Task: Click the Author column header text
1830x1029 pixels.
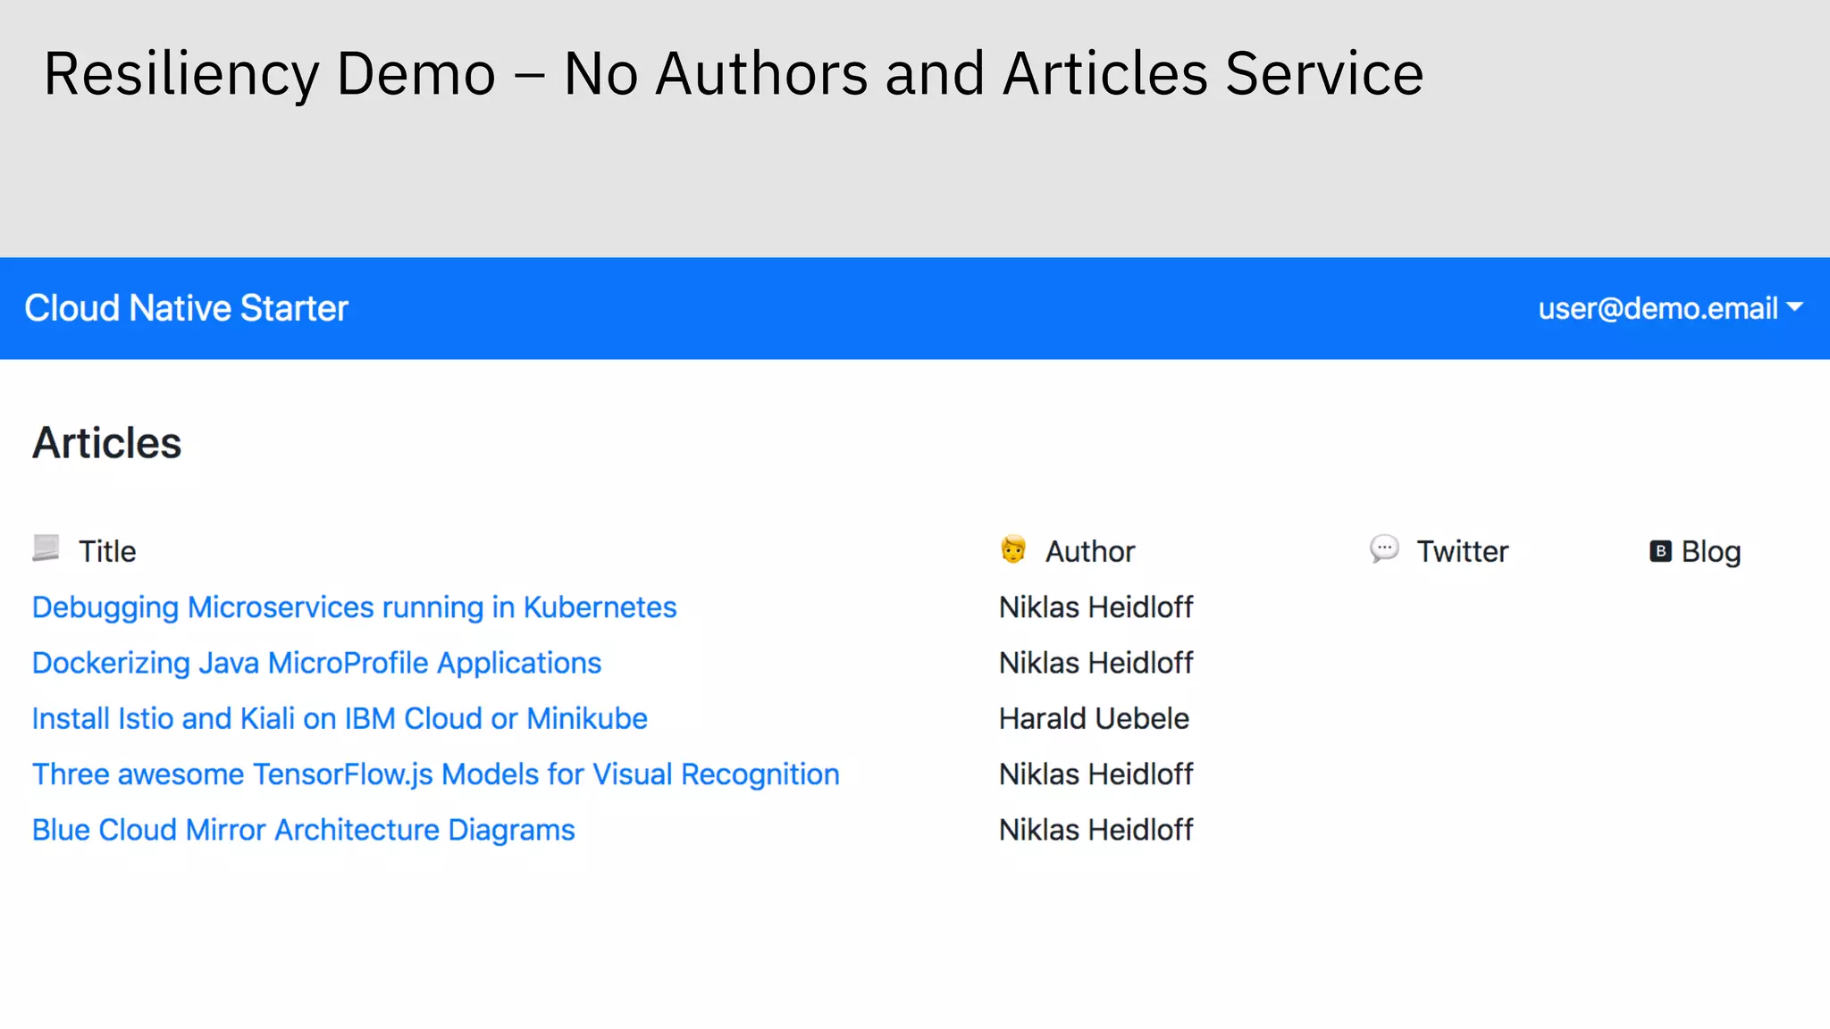Action: [x=1090, y=551]
